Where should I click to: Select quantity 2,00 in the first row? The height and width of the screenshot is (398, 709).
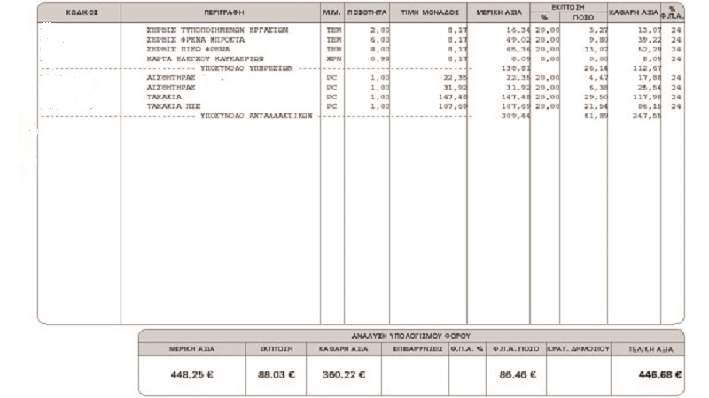pyautogui.click(x=380, y=30)
